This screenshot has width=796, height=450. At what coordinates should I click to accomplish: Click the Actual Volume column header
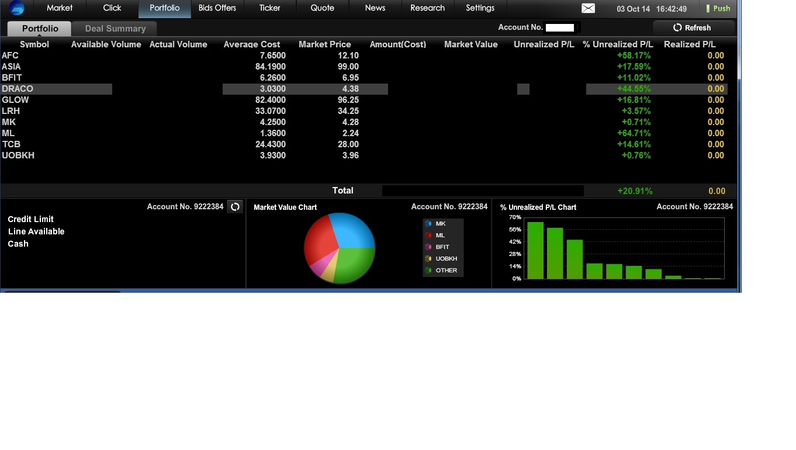tap(178, 44)
